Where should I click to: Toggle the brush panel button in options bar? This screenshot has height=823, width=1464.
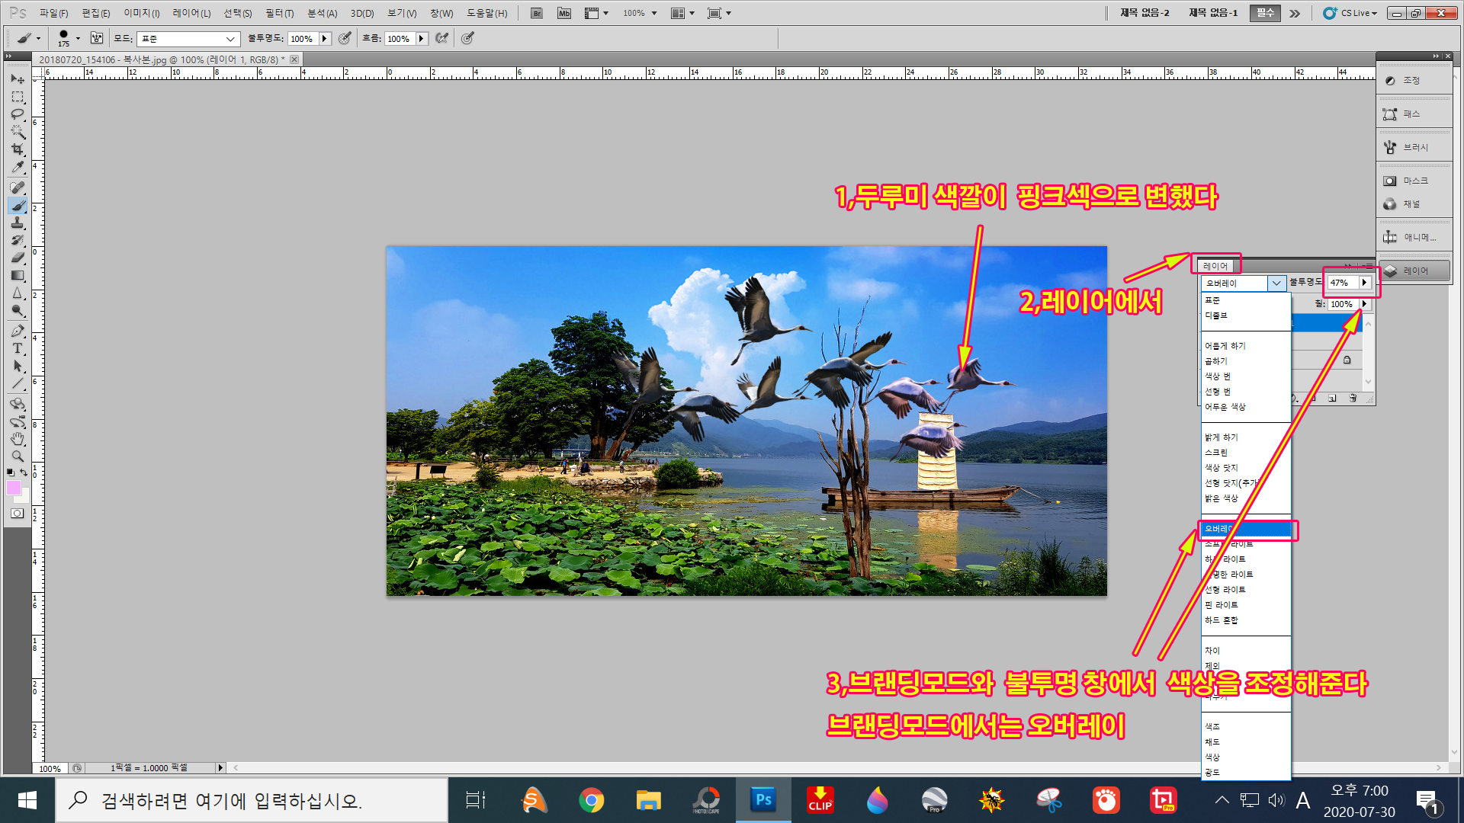[x=97, y=38]
